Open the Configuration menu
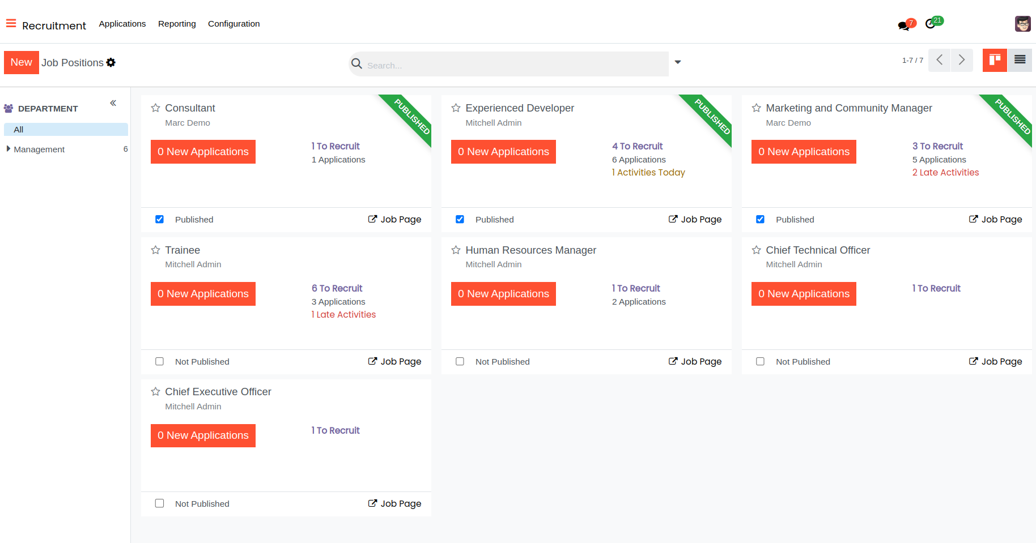 [233, 24]
